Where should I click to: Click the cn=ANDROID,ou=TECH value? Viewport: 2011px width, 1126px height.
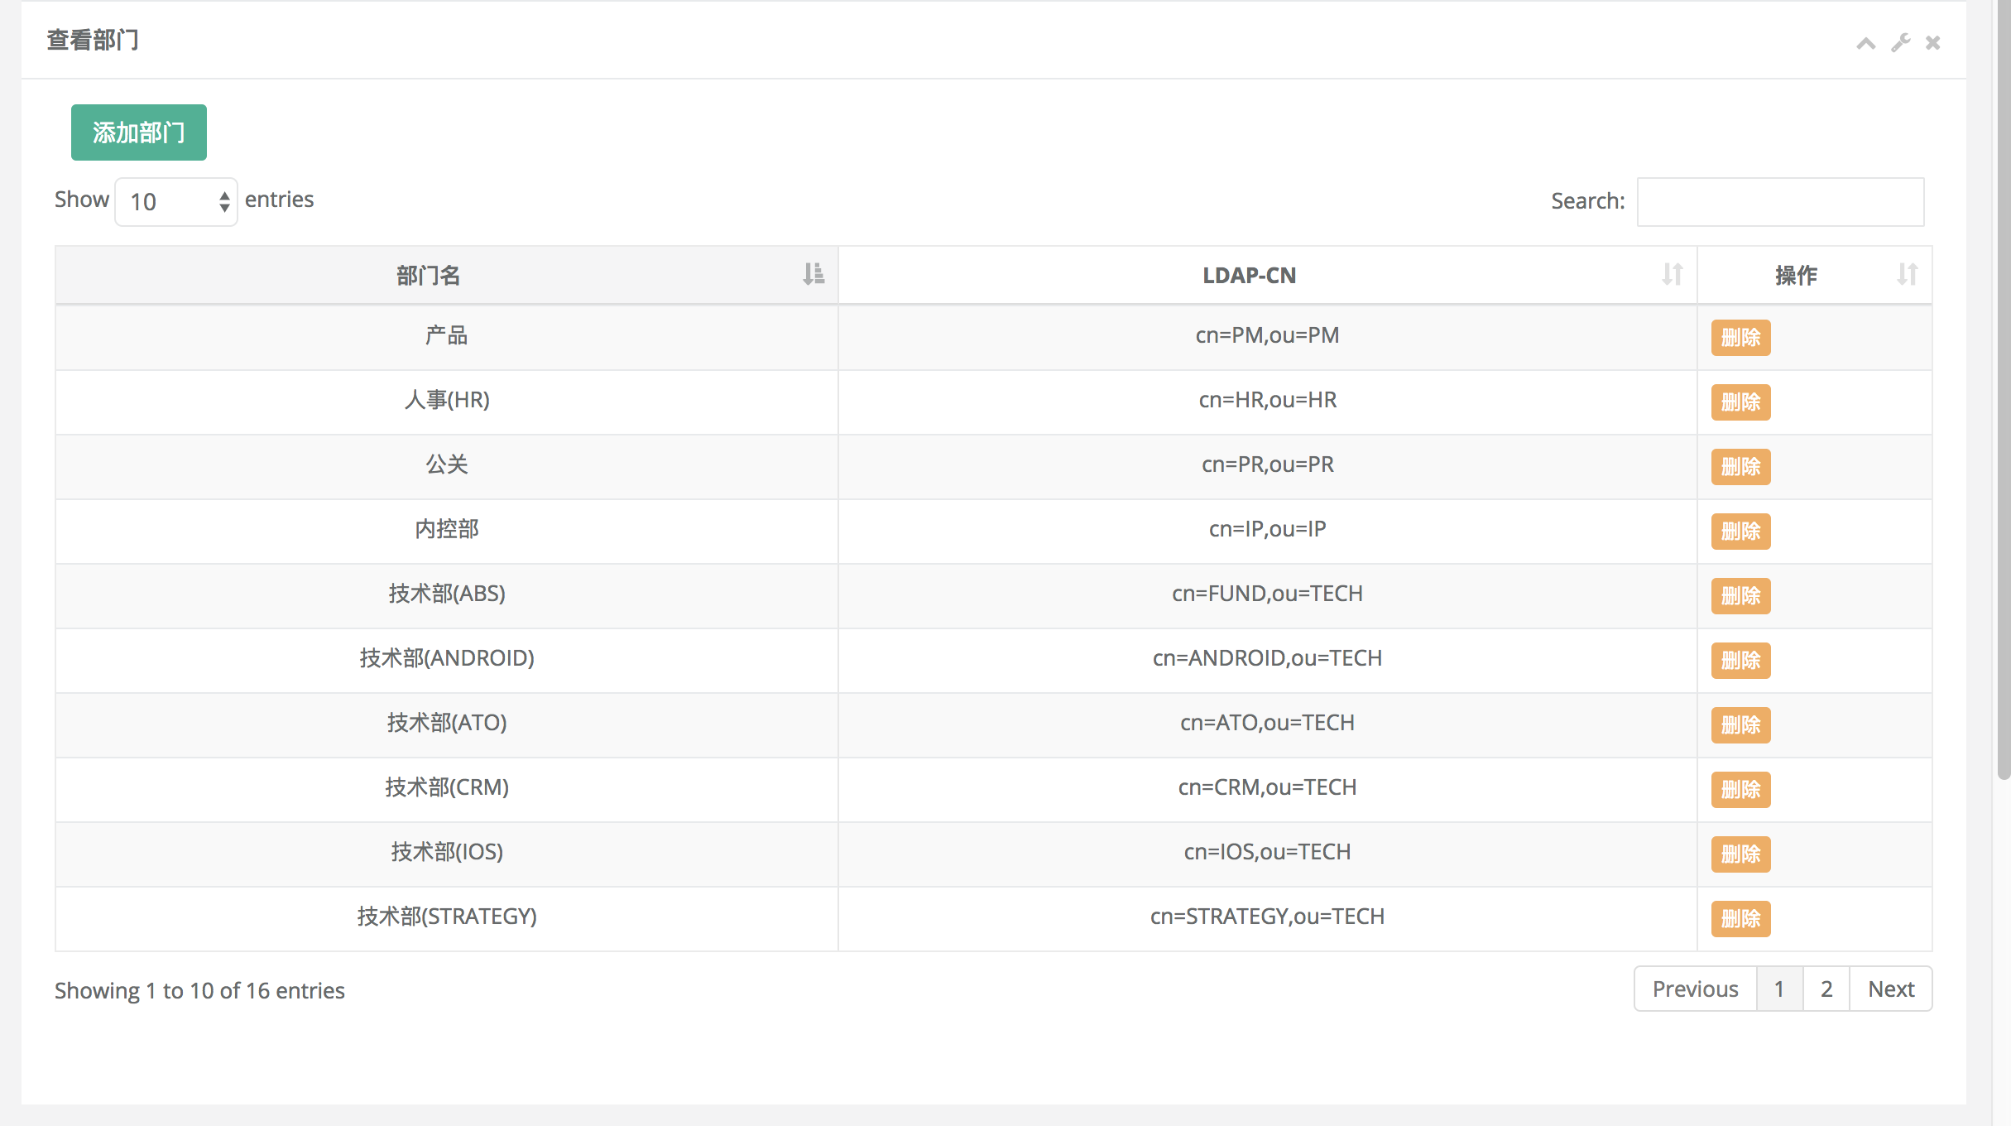click(x=1267, y=658)
